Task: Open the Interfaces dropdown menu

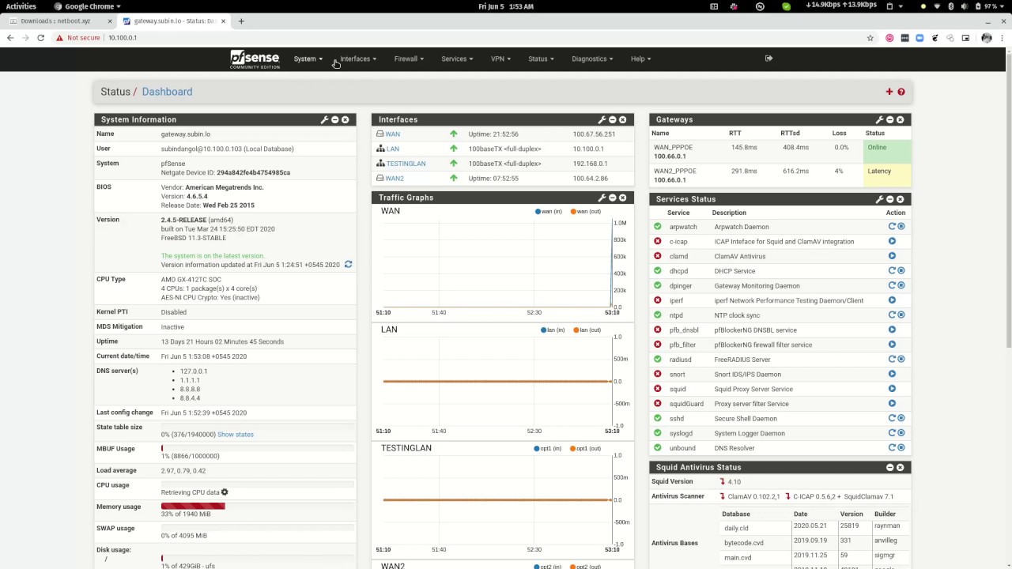Action: 358,59
